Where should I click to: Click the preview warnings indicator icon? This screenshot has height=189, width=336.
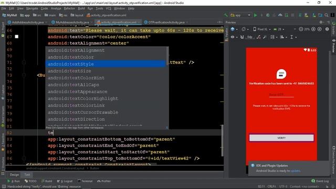pyautogui.click(x=327, y=29)
